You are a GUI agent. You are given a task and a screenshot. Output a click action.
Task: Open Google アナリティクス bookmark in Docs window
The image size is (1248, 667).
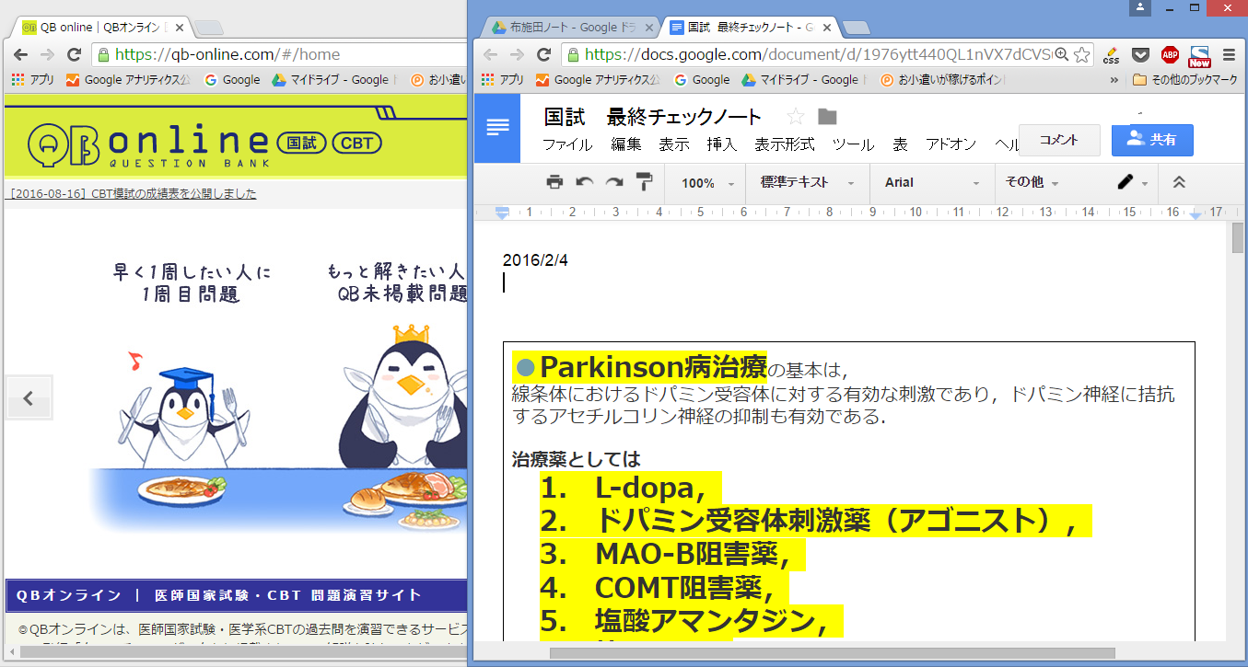598,80
